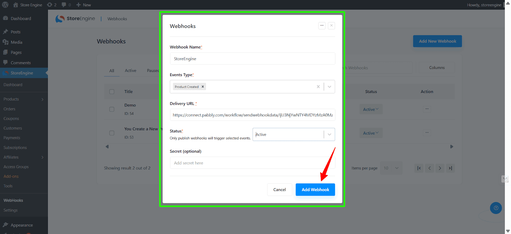Open Subscriptions in StoreEngine submenu
Screen dimensions: 511x234
[15, 148]
